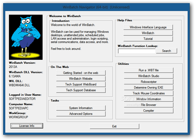Select Determine Owning EXE utility
Image resolution: width=195 pixels, height=140 pixels.
pos(148,88)
